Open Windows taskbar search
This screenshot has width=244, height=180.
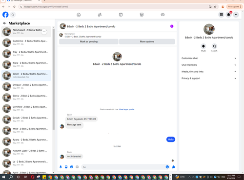(11, 177)
